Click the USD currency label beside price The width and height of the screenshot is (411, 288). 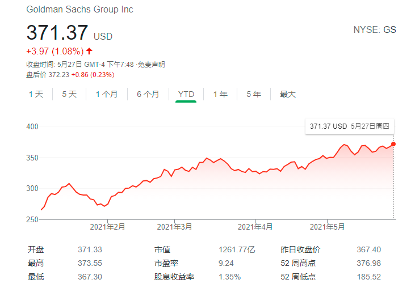click(103, 36)
